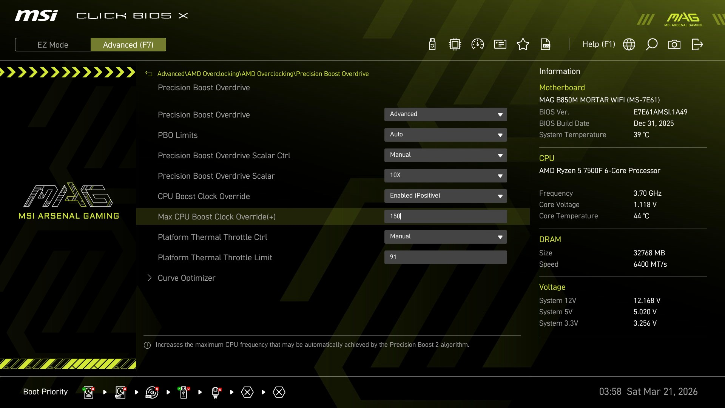
Task: Click the MAG B850M MORTAR WIFI model text
Action: click(x=600, y=100)
